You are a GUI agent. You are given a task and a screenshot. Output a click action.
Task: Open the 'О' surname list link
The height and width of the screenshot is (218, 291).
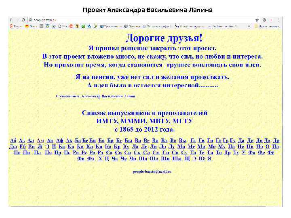coord(268,147)
